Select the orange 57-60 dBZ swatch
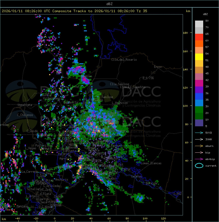Viewport: 219px width, 222px height. tap(199, 44)
